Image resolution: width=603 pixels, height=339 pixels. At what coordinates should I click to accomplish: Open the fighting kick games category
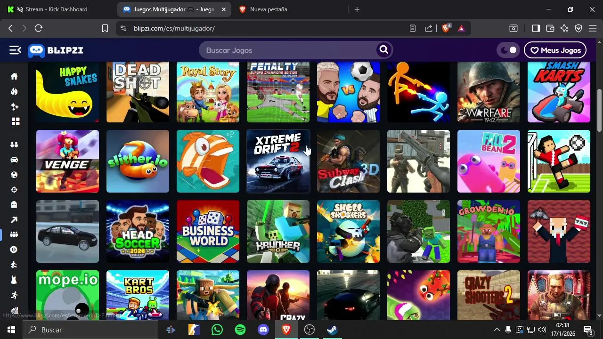click(14, 265)
